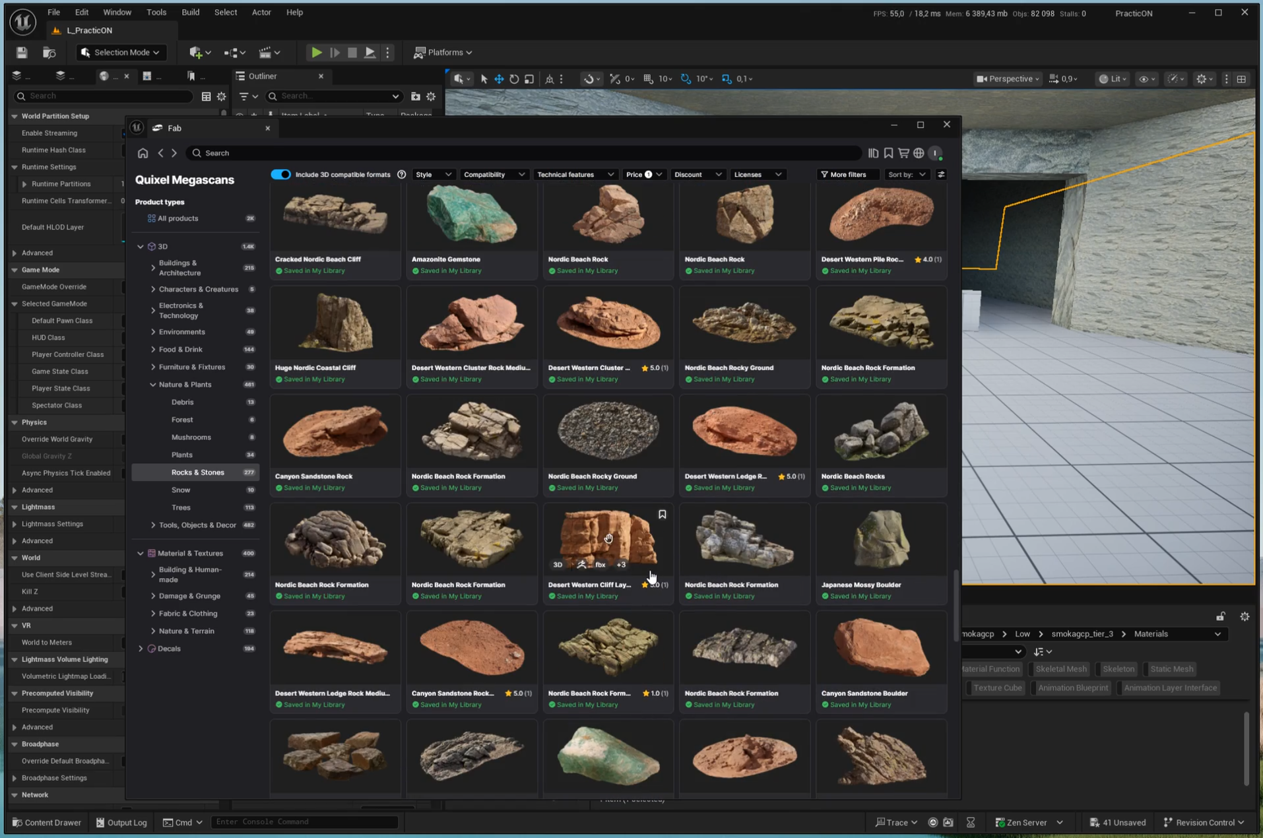This screenshot has width=1263, height=838.
Task: Open the Technical features dropdown
Action: point(575,174)
